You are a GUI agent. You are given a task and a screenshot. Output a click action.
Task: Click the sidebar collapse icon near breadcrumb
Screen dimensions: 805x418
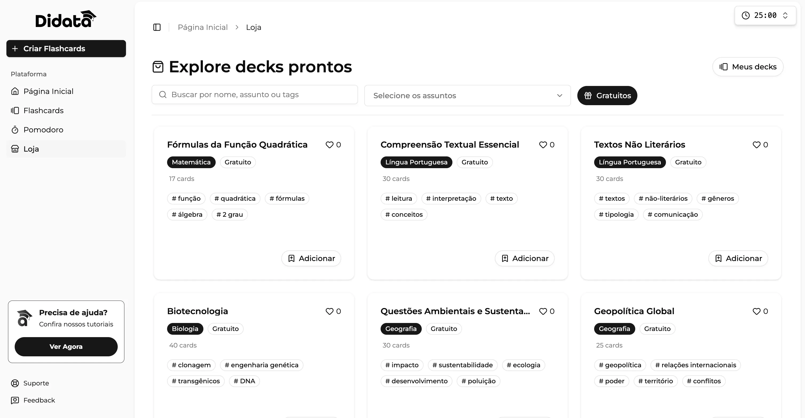pos(157,27)
